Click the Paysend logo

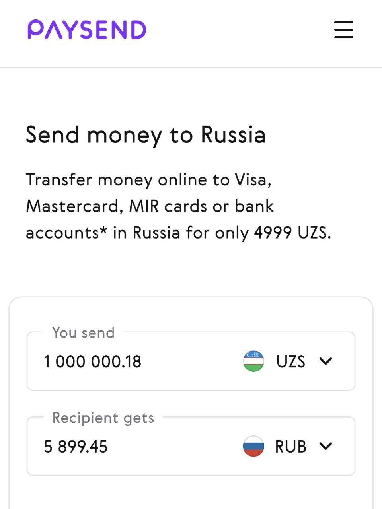point(87,30)
